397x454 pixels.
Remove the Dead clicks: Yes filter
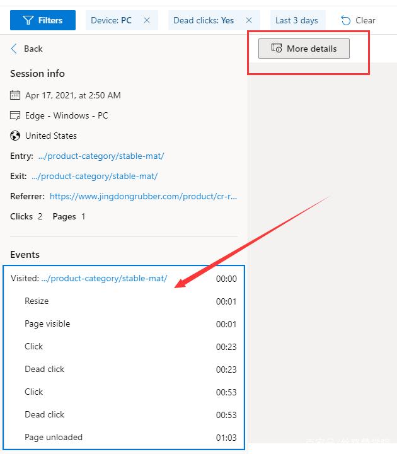(249, 20)
